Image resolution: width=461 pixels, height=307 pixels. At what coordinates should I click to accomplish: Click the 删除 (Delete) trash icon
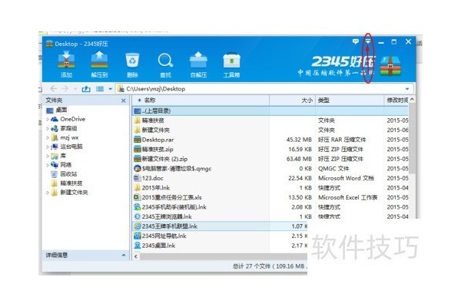point(132,64)
